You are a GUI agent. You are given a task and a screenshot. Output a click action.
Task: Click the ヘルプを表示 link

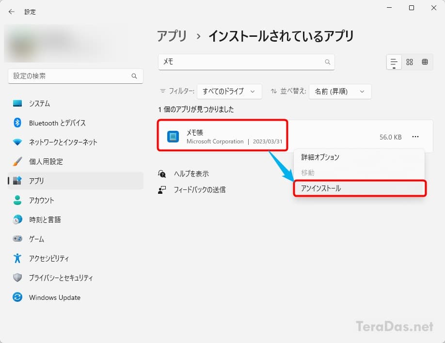pos(191,174)
